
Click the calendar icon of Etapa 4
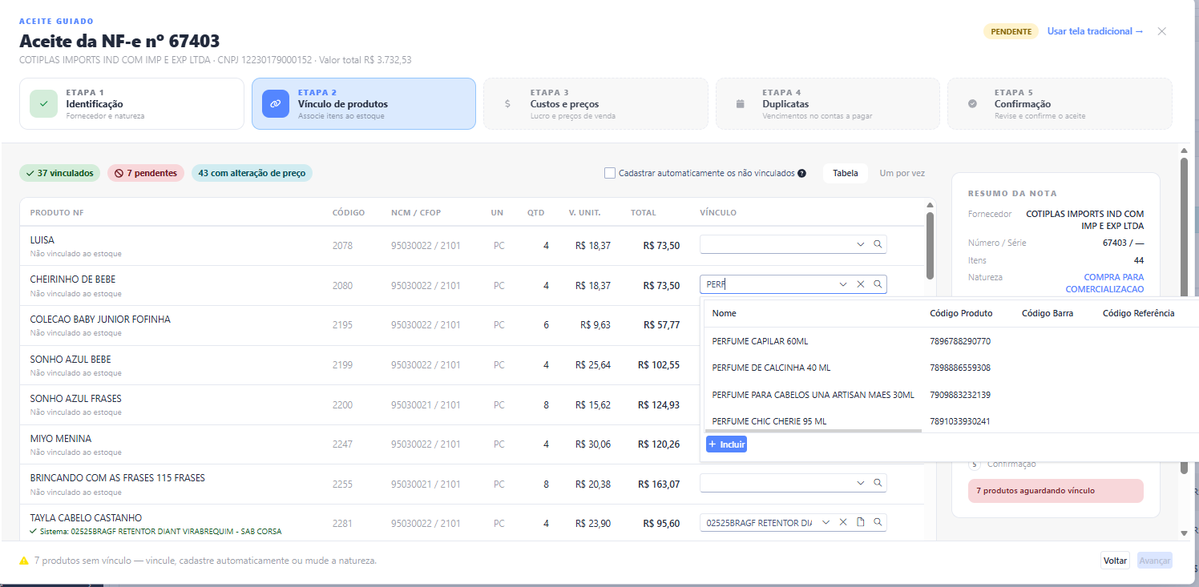[740, 104]
